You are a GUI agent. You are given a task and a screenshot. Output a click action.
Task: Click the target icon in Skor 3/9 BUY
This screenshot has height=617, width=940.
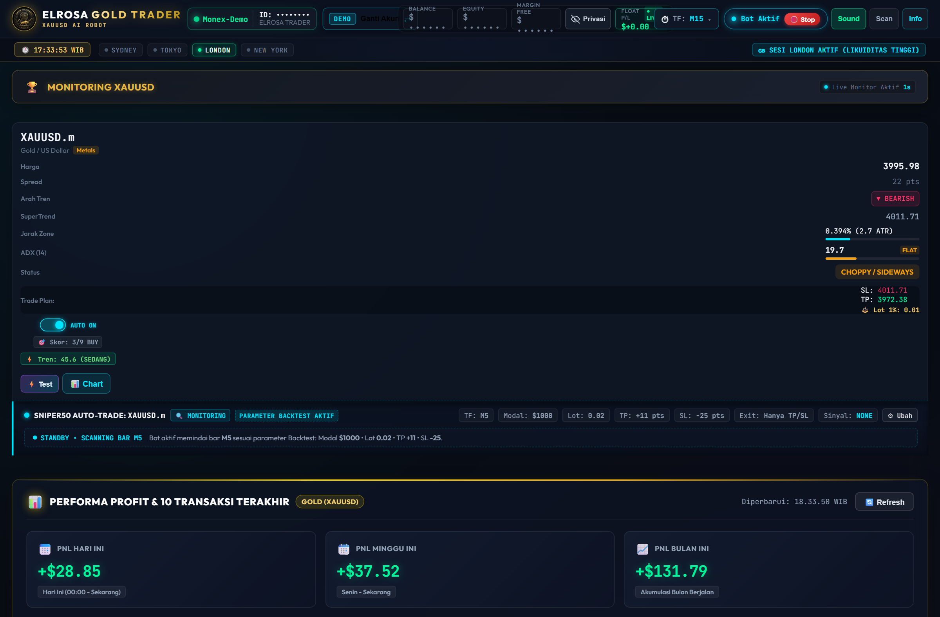[42, 342]
